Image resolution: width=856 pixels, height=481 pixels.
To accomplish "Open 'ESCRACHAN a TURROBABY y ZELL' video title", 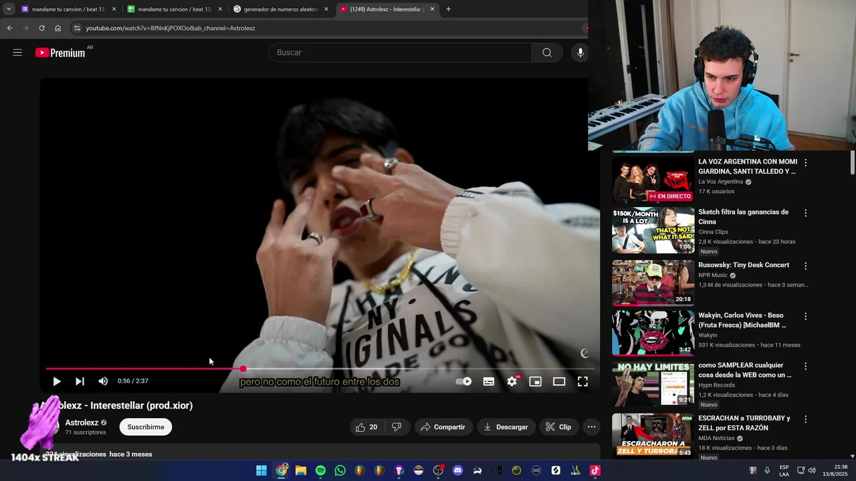I will (x=744, y=423).
